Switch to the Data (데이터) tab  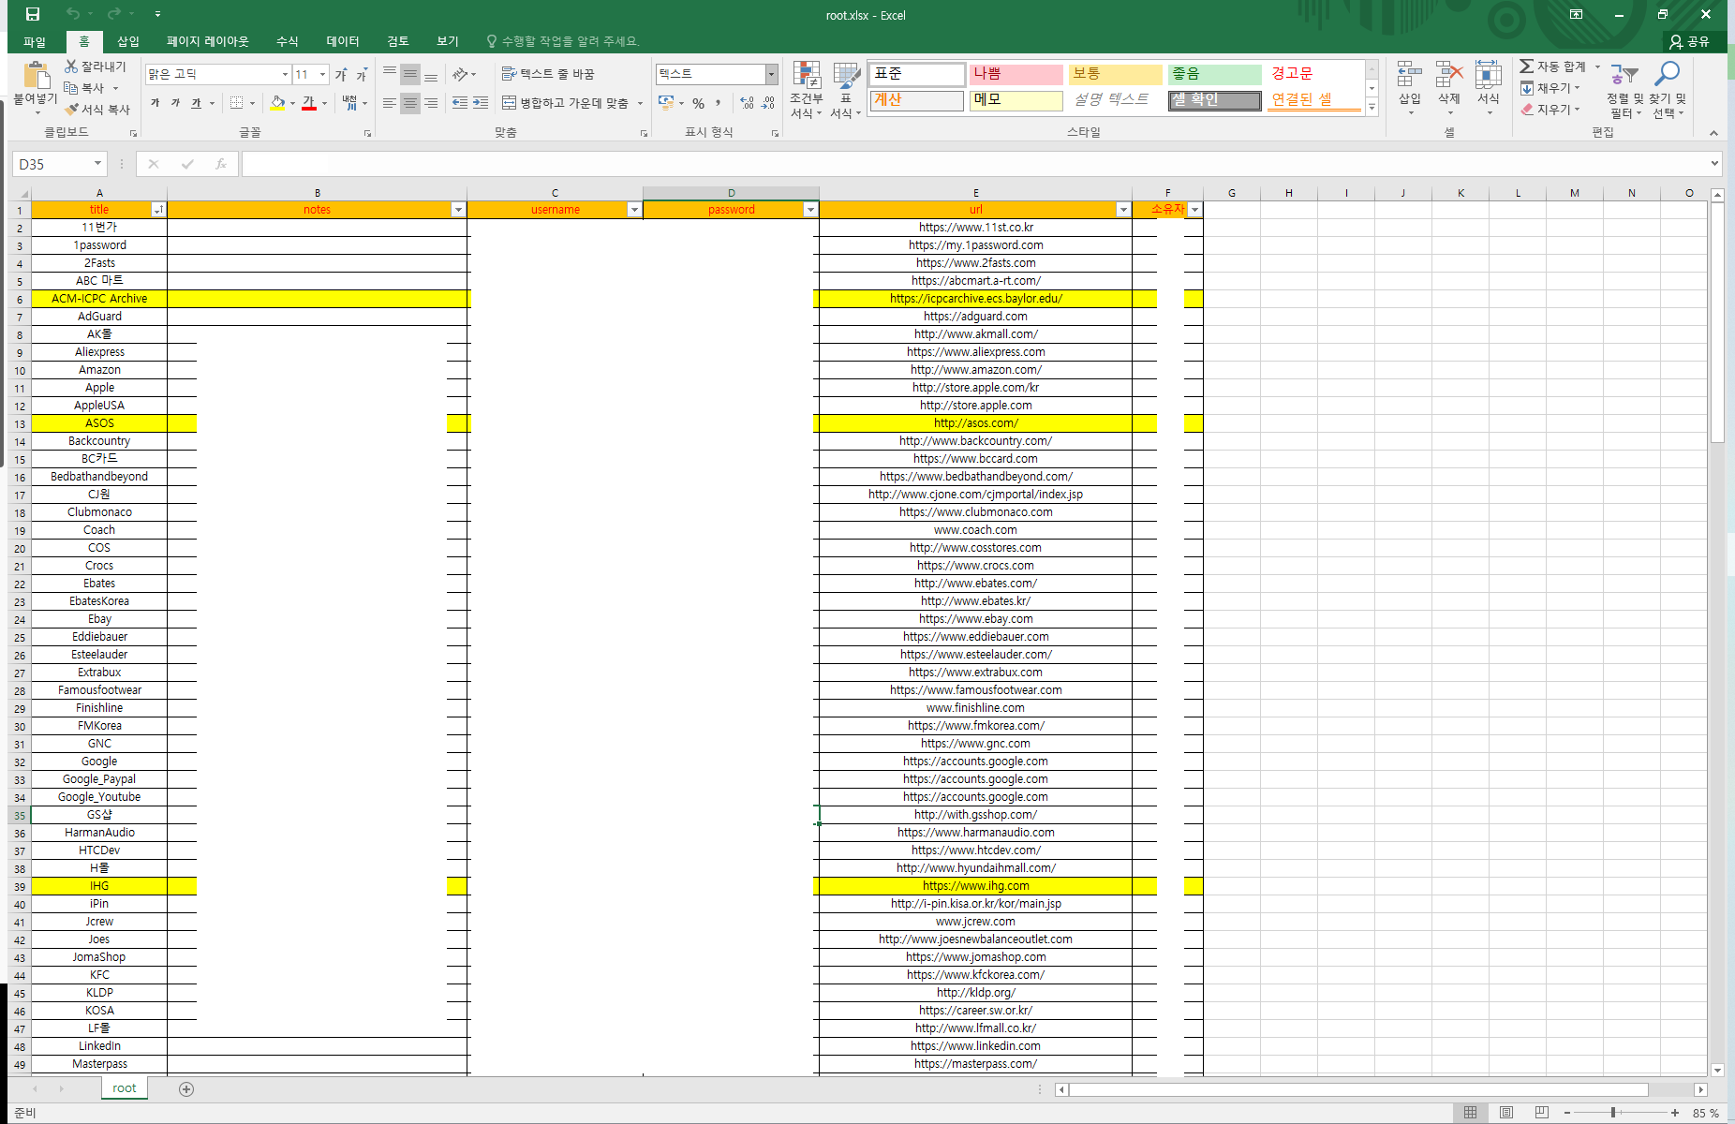(343, 41)
